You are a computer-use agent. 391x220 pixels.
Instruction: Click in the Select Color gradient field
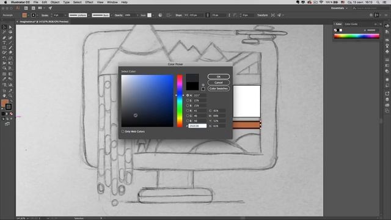pos(147,101)
